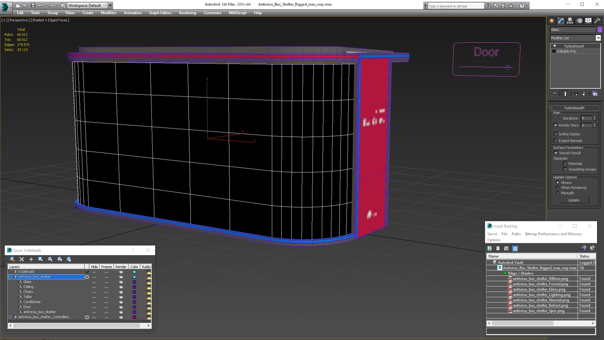Switch Asset Tracking to Tree View icon
This screenshot has height=340, width=604.
coord(506,249)
